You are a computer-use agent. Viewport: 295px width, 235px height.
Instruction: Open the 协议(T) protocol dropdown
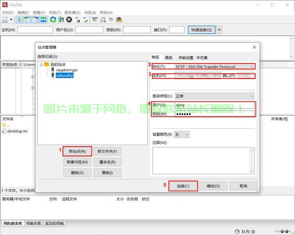pos(215,66)
